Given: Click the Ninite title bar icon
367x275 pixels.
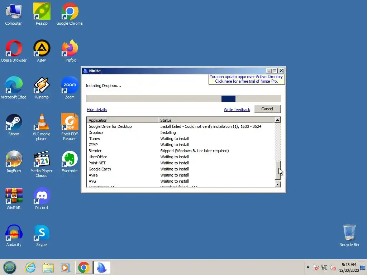Looking at the screenshot, I should click(x=85, y=71).
